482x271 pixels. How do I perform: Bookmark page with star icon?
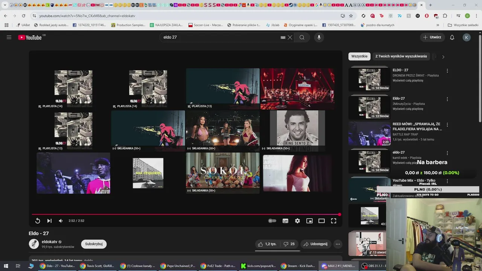pyautogui.click(x=351, y=16)
